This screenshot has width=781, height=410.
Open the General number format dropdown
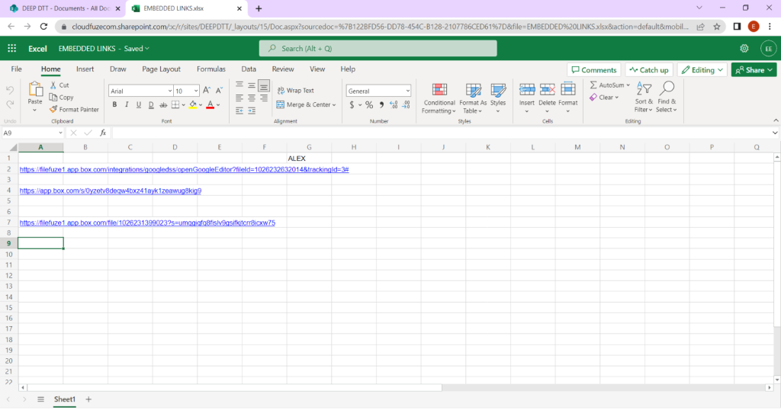pos(408,91)
